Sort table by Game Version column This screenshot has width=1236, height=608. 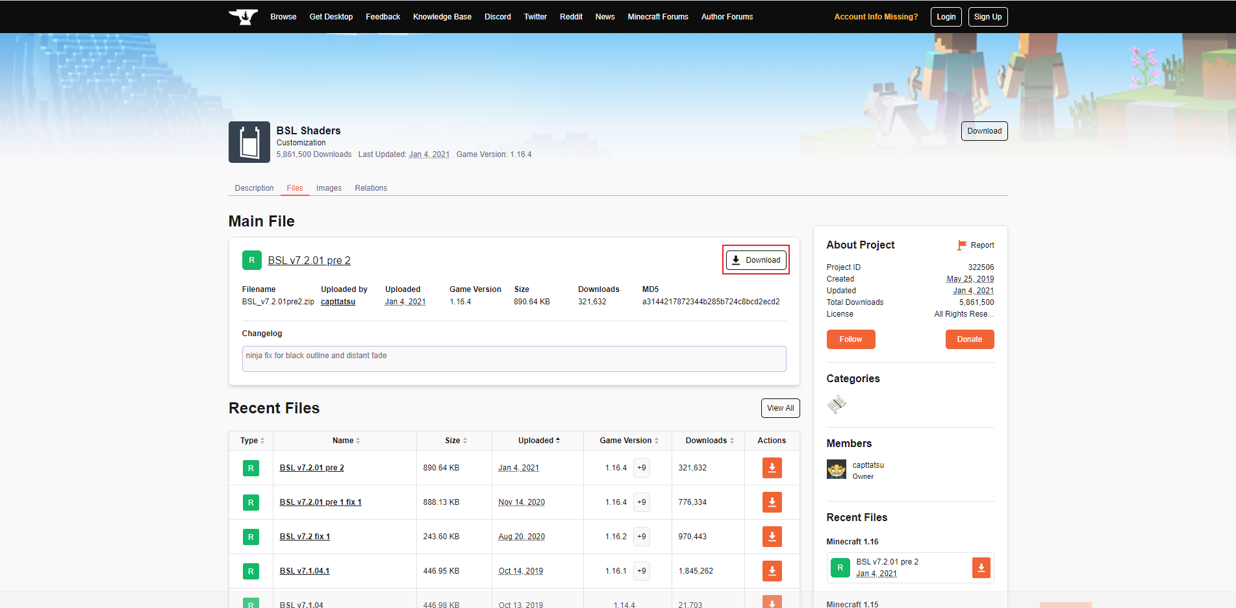coord(629,441)
